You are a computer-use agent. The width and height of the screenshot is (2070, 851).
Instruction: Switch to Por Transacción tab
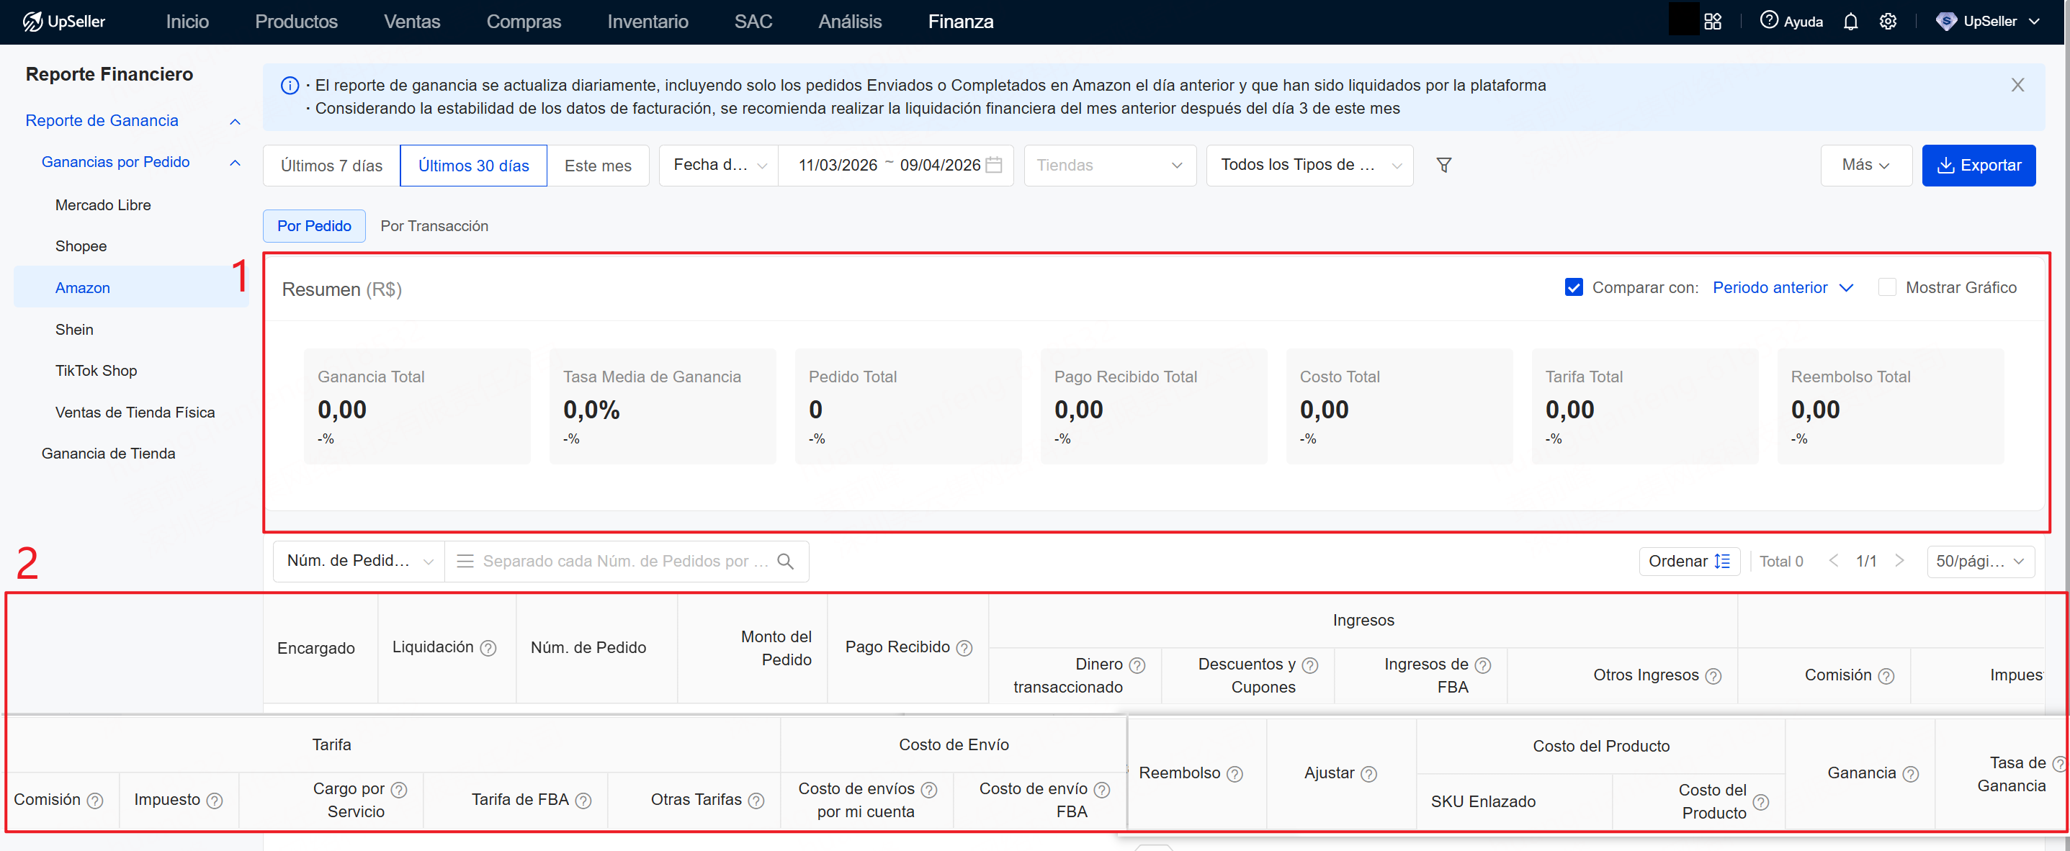pos(434,226)
